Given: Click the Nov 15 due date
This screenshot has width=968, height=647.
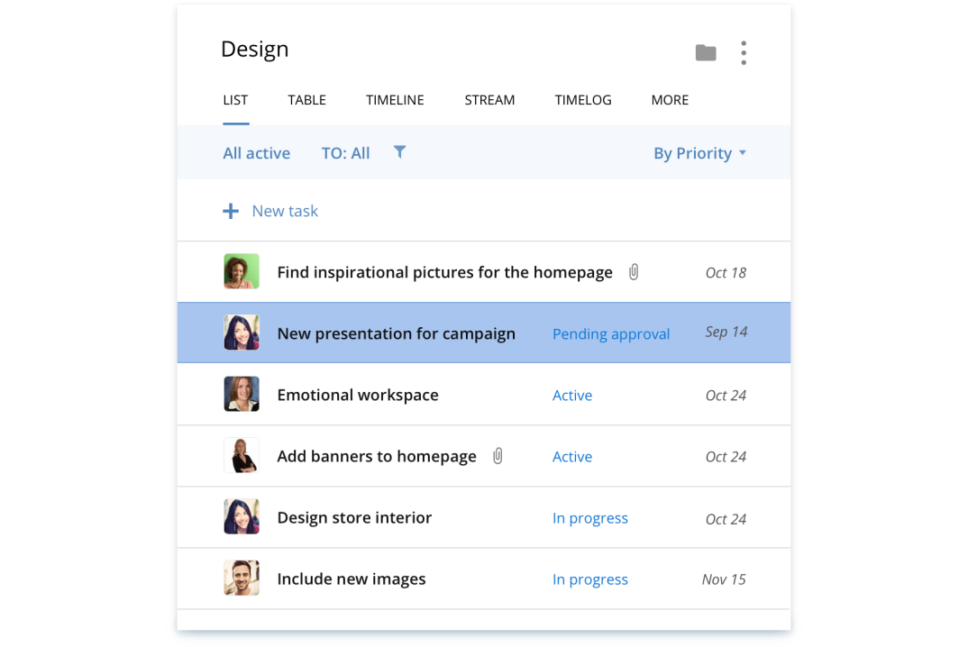Looking at the screenshot, I should [724, 579].
